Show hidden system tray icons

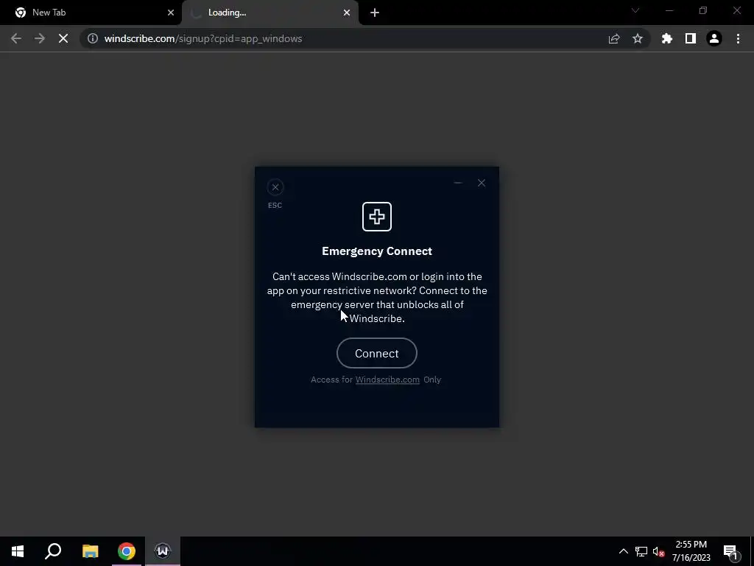point(623,551)
